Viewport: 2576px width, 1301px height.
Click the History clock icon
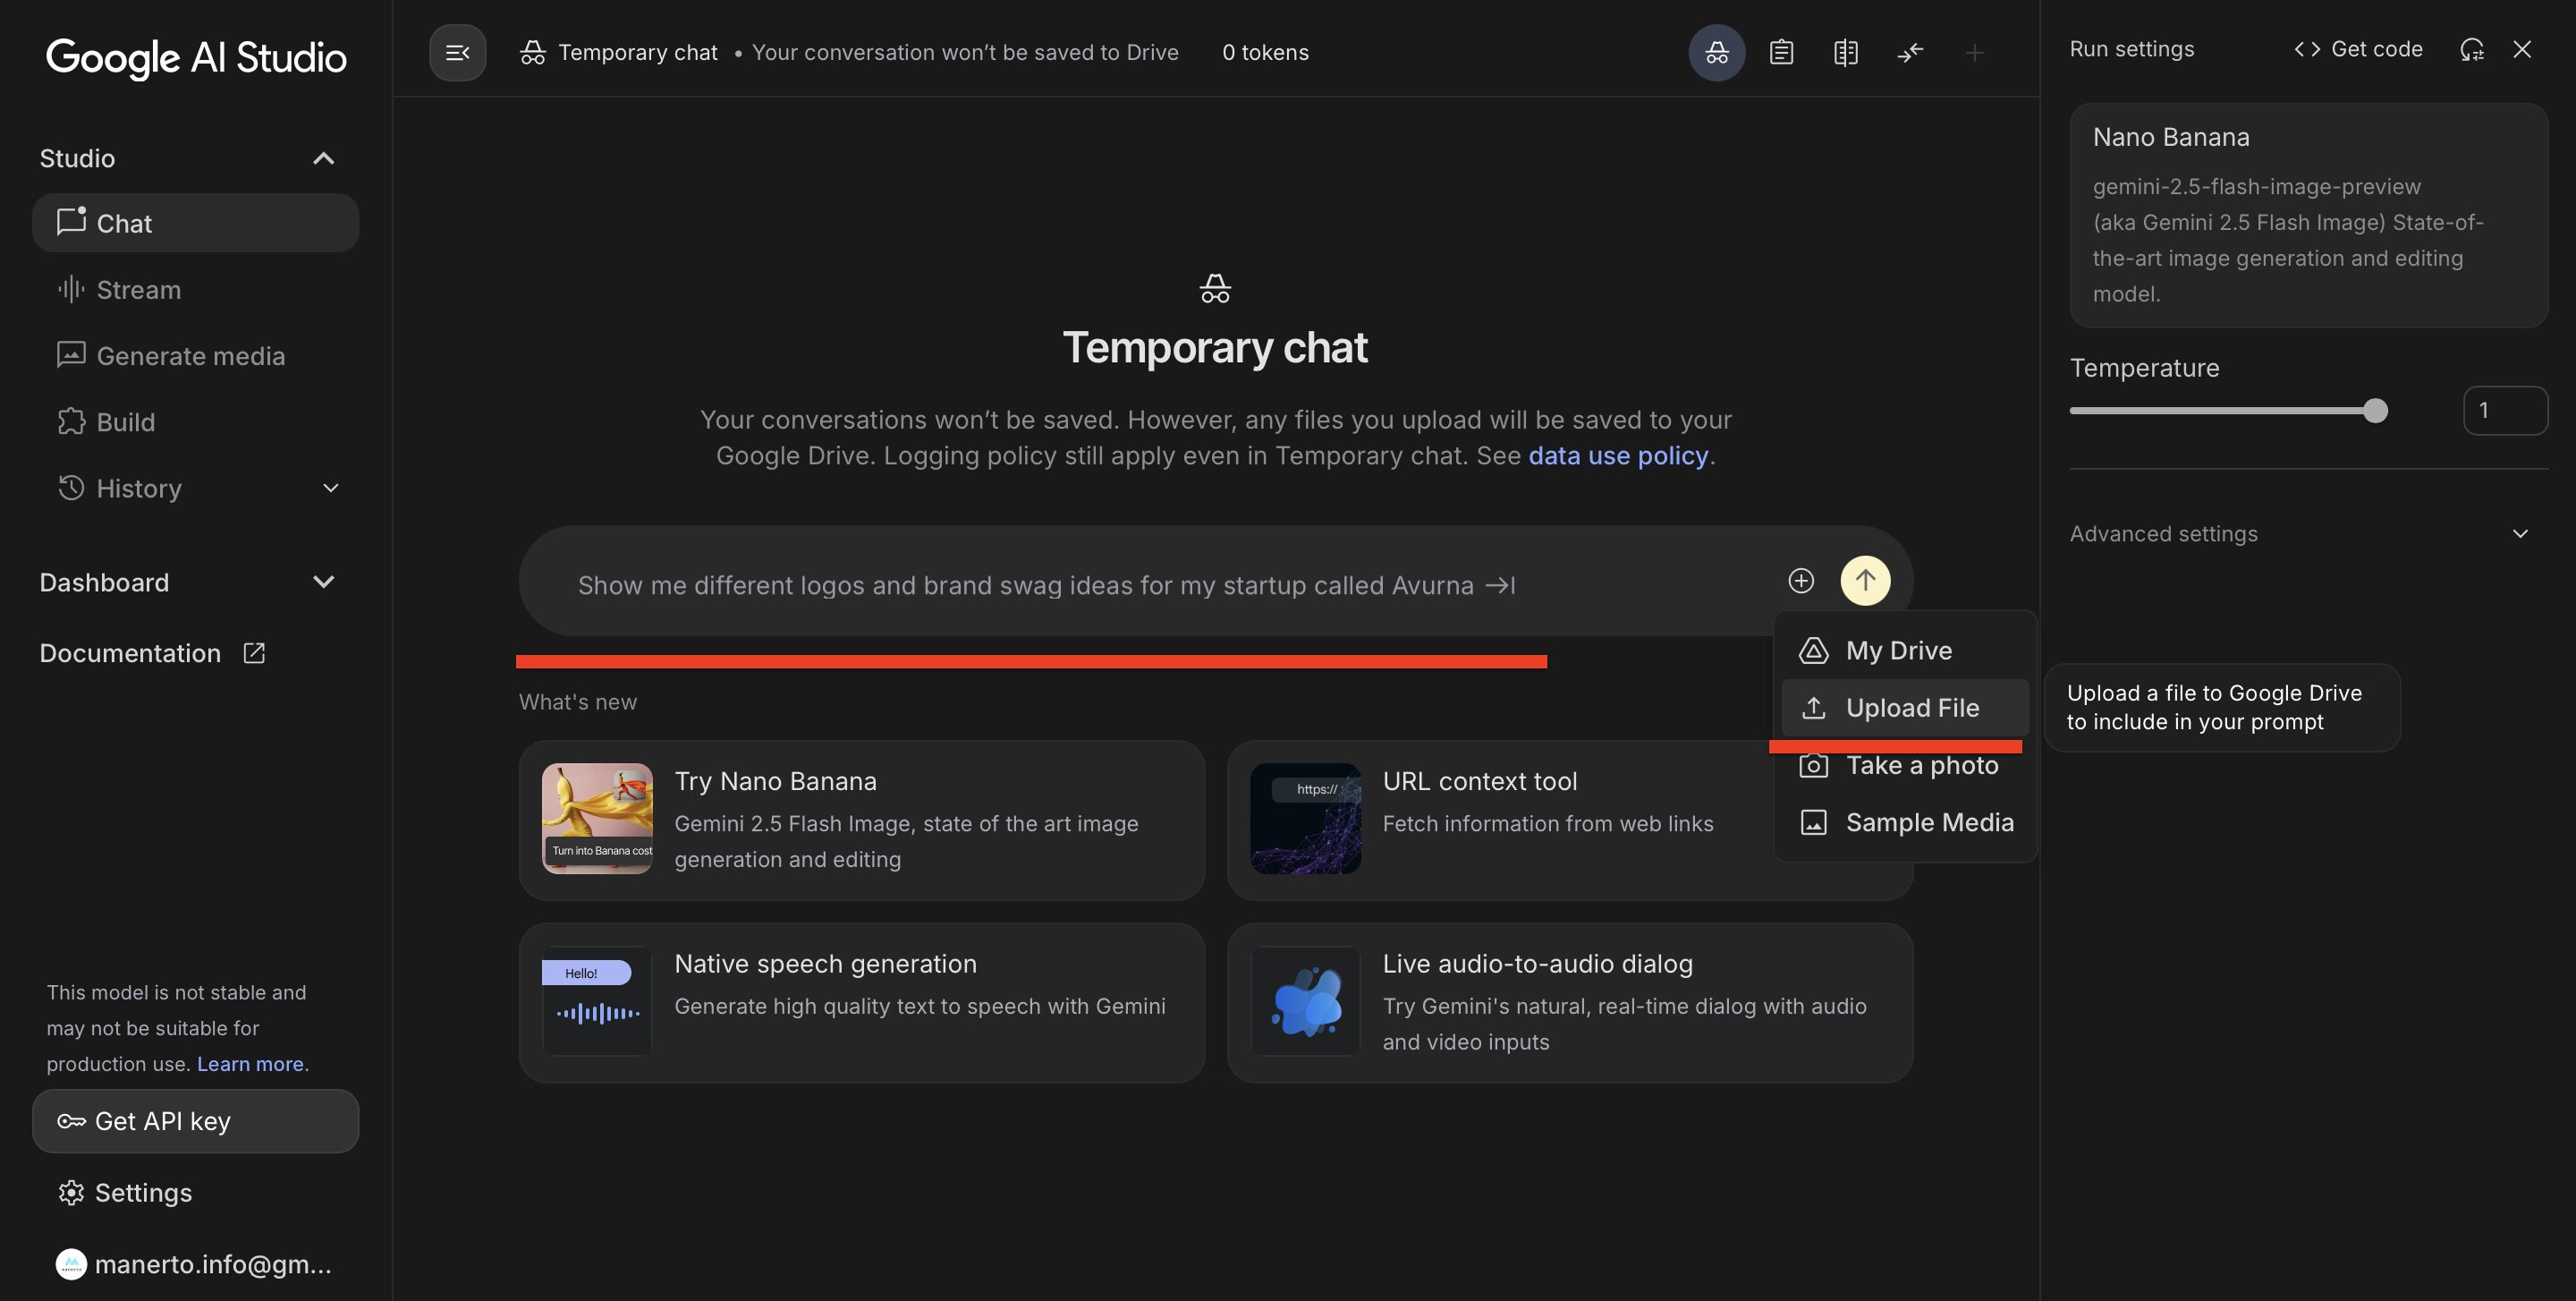coord(71,487)
